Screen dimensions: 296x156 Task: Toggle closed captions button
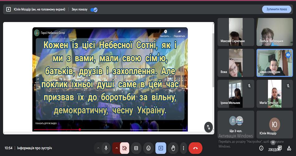[x=136, y=148]
